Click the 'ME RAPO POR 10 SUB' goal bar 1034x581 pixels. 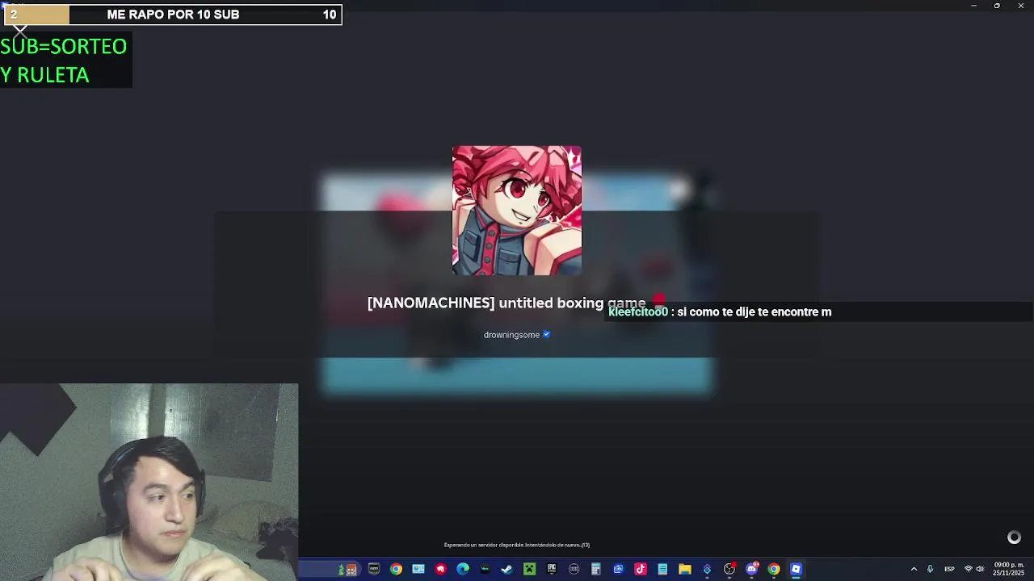pos(171,15)
